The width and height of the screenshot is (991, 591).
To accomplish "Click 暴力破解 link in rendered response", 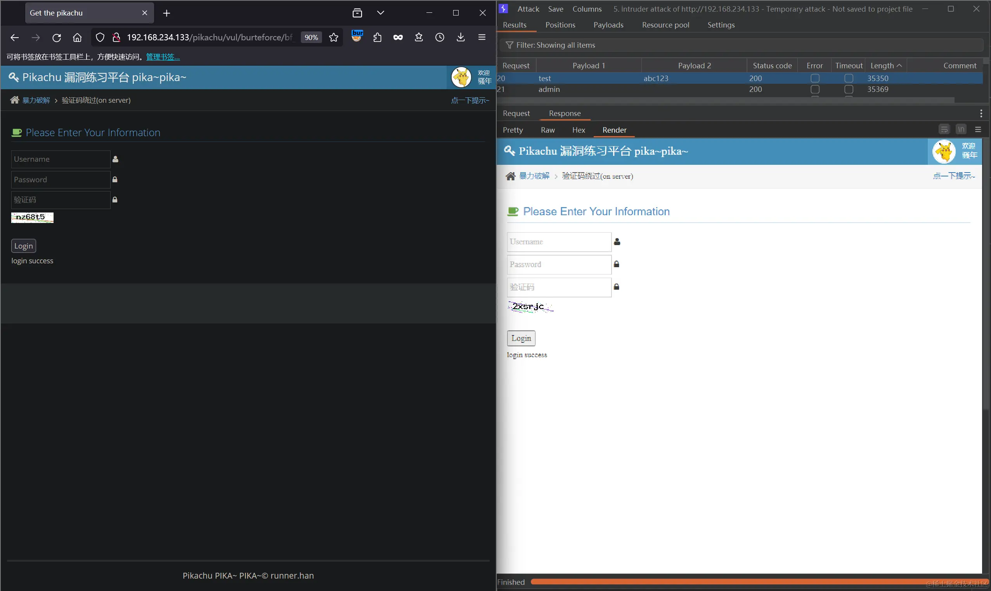I will click(x=534, y=176).
